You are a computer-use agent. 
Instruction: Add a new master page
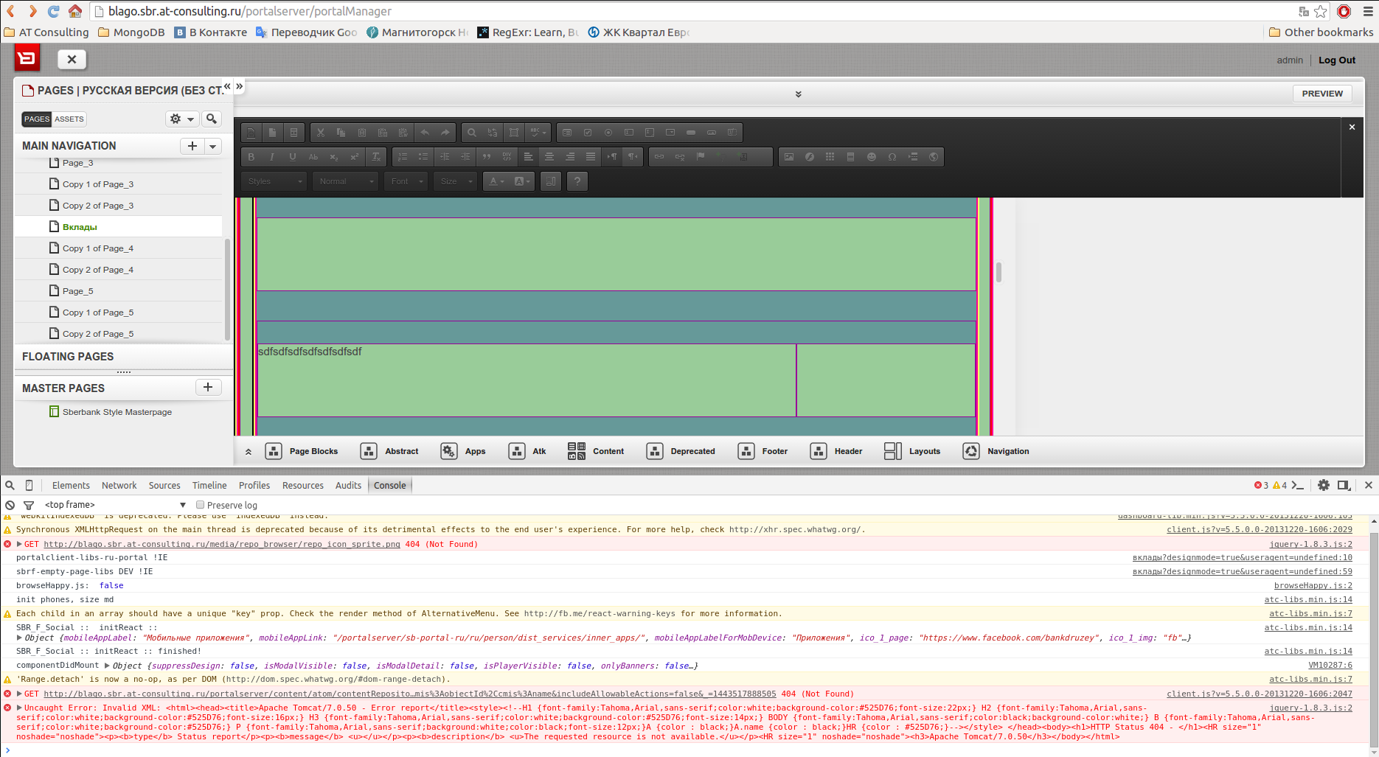point(208,387)
